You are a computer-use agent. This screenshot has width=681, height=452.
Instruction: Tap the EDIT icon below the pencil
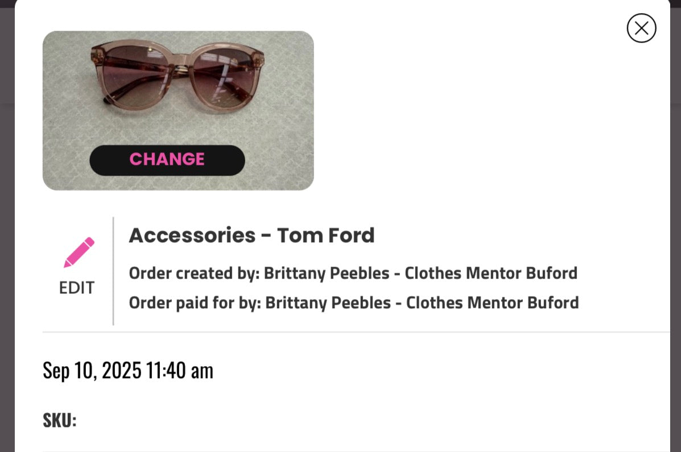point(76,287)
